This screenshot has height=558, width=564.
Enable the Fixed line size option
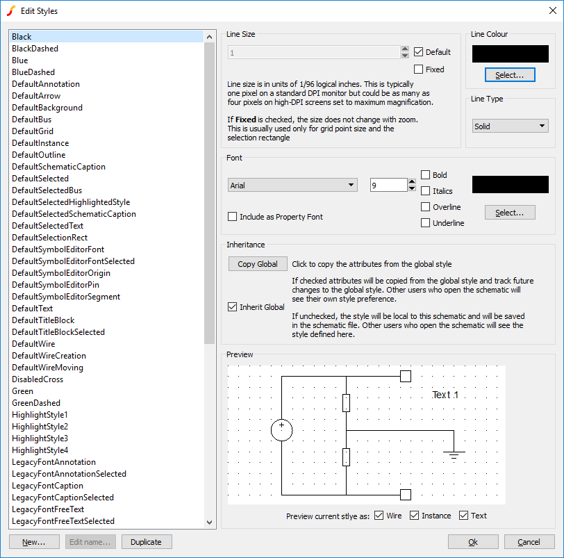420,69
